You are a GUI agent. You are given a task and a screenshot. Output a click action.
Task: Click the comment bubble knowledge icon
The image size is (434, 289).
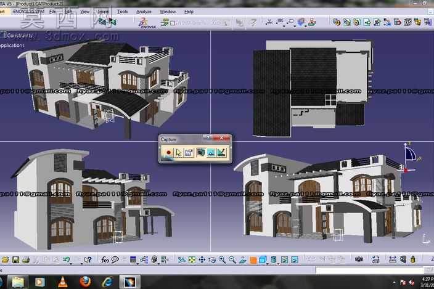click(115, 259)
